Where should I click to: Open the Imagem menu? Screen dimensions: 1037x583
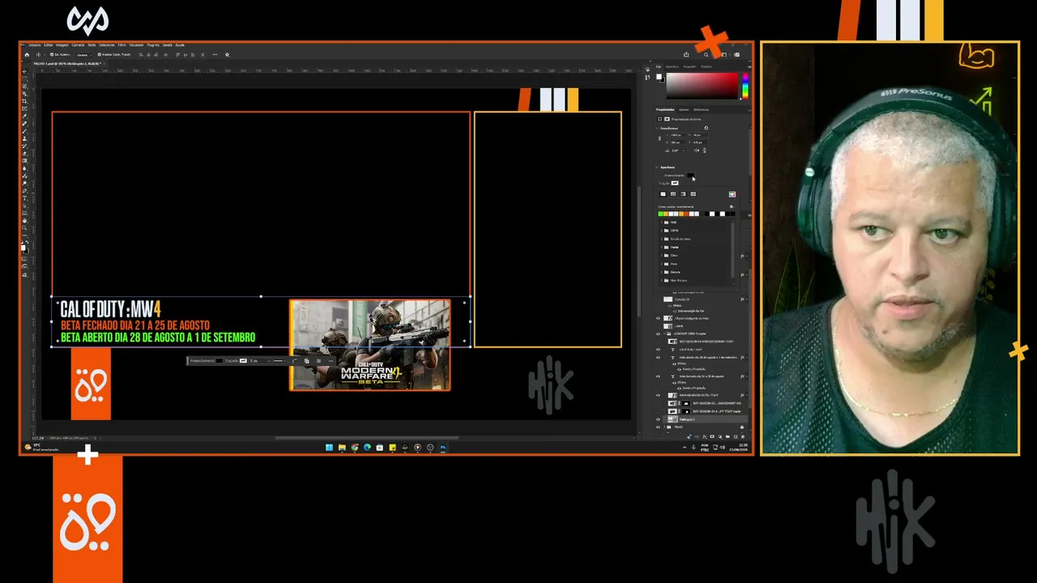click(62, 45)
